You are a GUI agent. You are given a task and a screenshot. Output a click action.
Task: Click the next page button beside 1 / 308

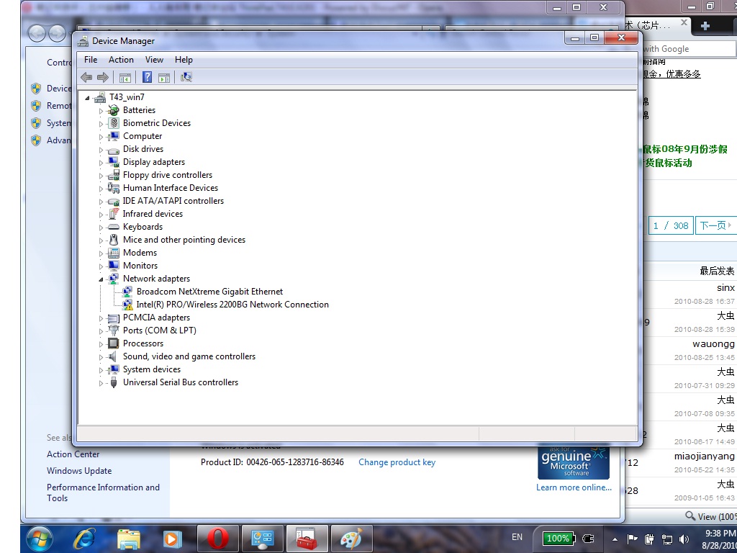pos(715,225)
